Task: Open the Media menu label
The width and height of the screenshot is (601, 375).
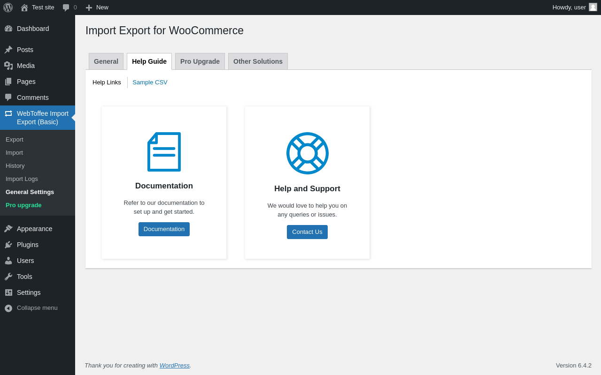Action: click(x=26, y=66)
